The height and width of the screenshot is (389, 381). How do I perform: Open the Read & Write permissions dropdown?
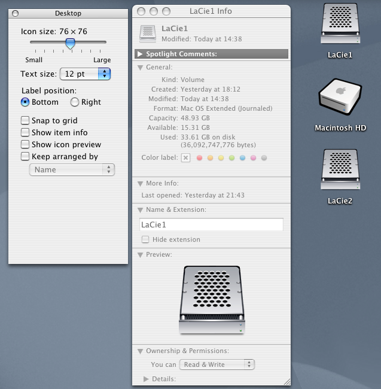click(x=217, y=364)
